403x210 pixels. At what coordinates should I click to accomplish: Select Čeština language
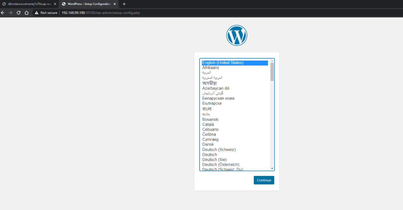click(235, 135)
